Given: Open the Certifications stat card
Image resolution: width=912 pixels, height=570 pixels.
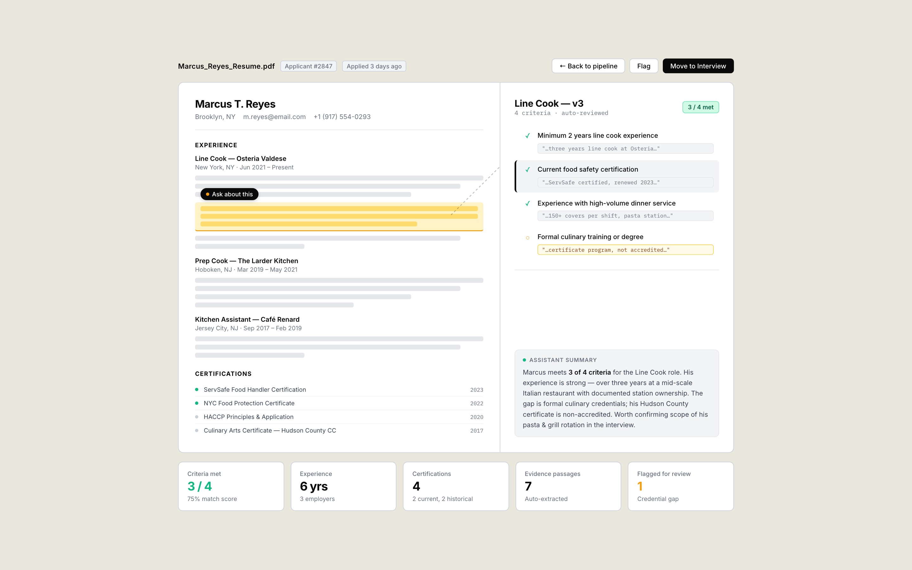Looking at the screenshot, I should pyautogui.click(x=456, y=486).
